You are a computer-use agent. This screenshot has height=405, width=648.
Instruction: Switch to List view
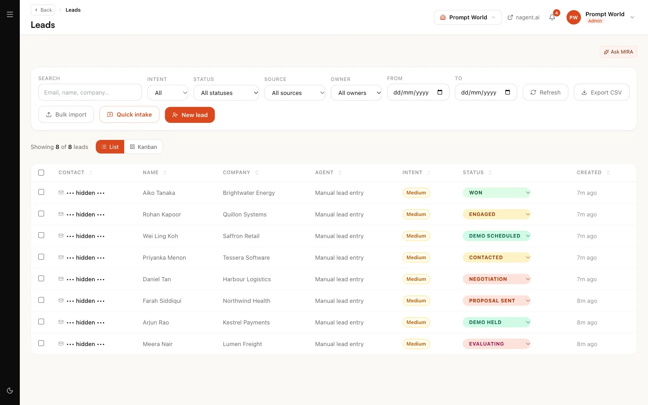(x=110, y=147)
